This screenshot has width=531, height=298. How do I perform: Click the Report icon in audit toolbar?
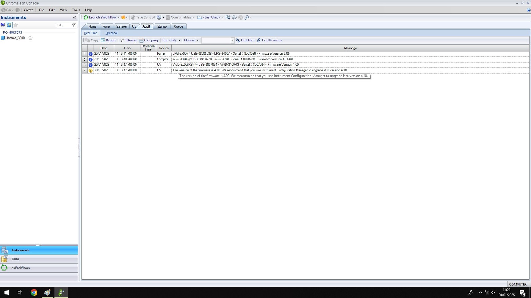(108, 40)
